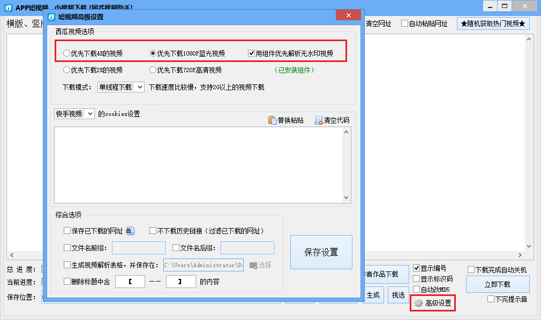Enable 下载完成自动关机 checkbox

click(x=471, y=270)
